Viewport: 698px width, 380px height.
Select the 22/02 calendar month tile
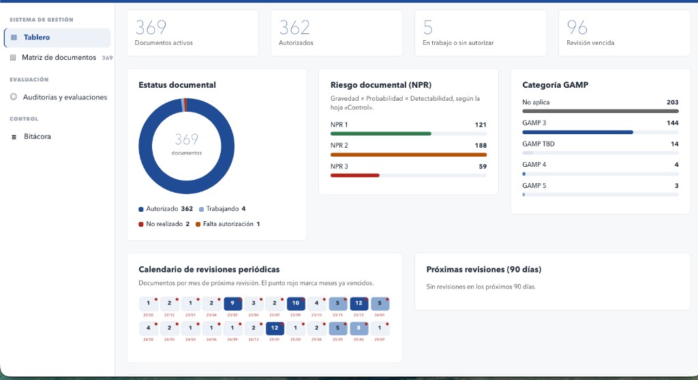(x=148, y=304)
